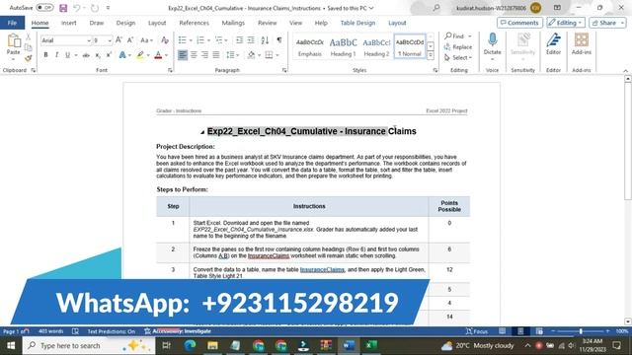Toggle subscript formatting
Image resolution: width=632 pixels, height=355 pixels.
[x=98, y=55]
